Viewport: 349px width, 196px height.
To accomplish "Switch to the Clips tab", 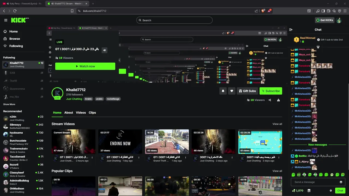I will pyautogui.click(x=92, y=112).
